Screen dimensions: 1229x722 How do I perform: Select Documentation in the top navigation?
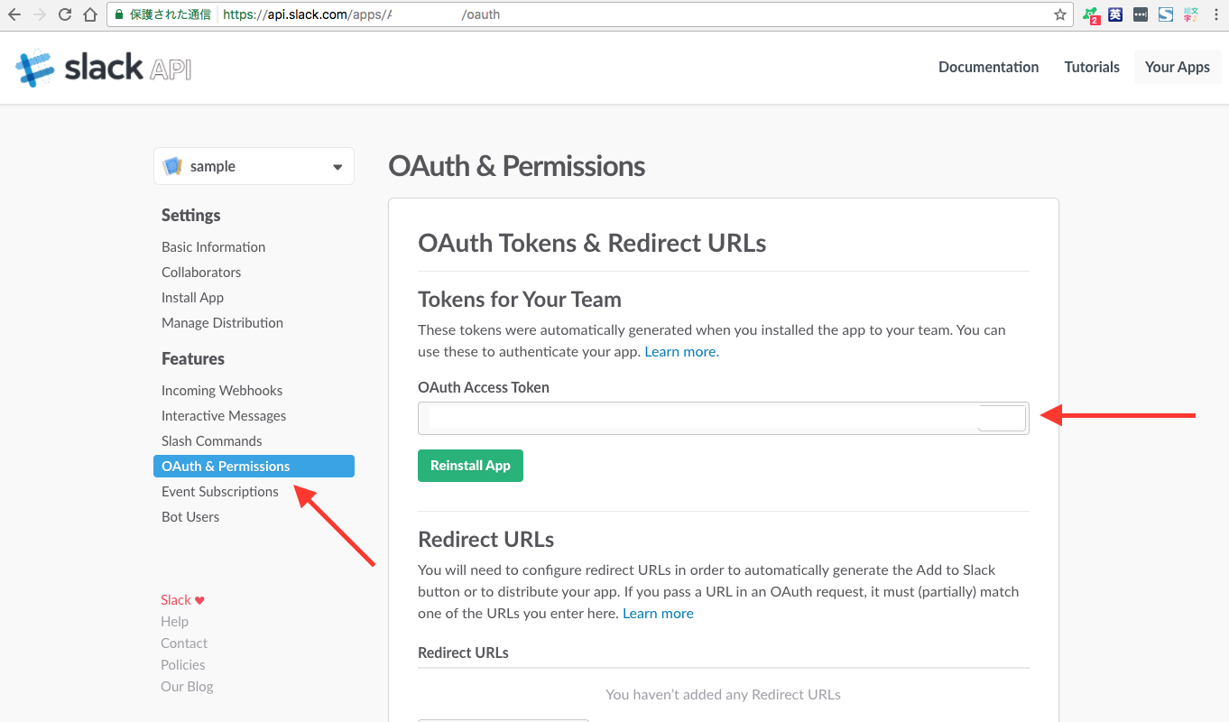point(988,67)
